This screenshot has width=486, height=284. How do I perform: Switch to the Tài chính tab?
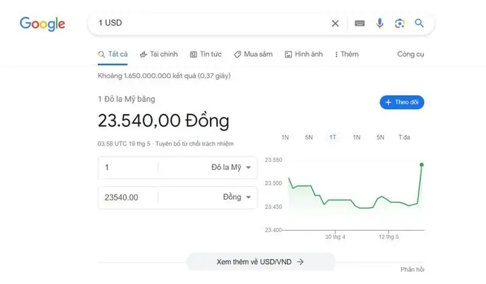[159, 54]
